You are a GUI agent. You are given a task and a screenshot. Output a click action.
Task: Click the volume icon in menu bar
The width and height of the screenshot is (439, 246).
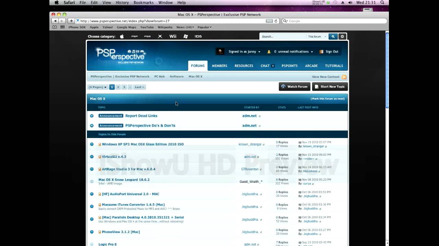click(x=350, y=2)
